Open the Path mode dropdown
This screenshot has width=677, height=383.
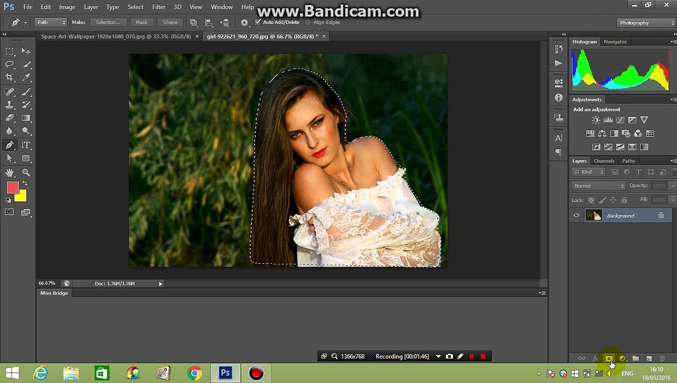click(x=51, y=22)
